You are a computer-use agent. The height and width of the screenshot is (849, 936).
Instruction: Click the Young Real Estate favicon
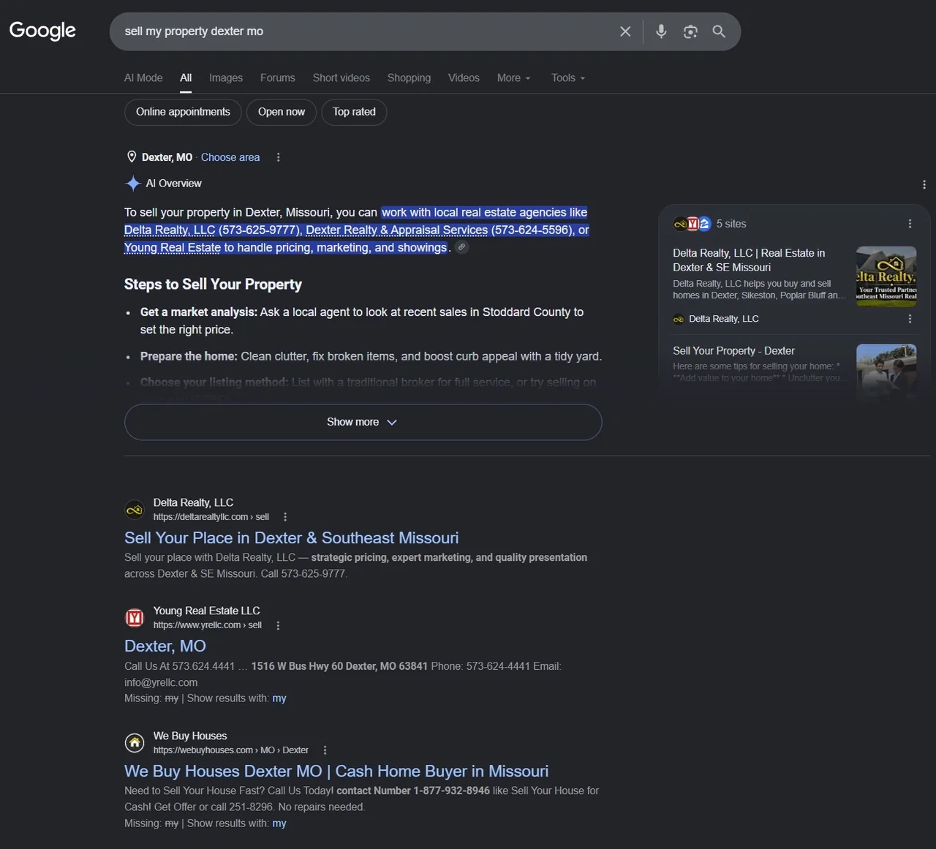135,618
